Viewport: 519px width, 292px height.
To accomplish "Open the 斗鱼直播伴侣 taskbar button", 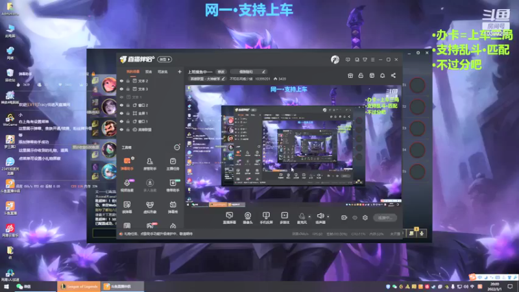I will [x=122, y=286].
